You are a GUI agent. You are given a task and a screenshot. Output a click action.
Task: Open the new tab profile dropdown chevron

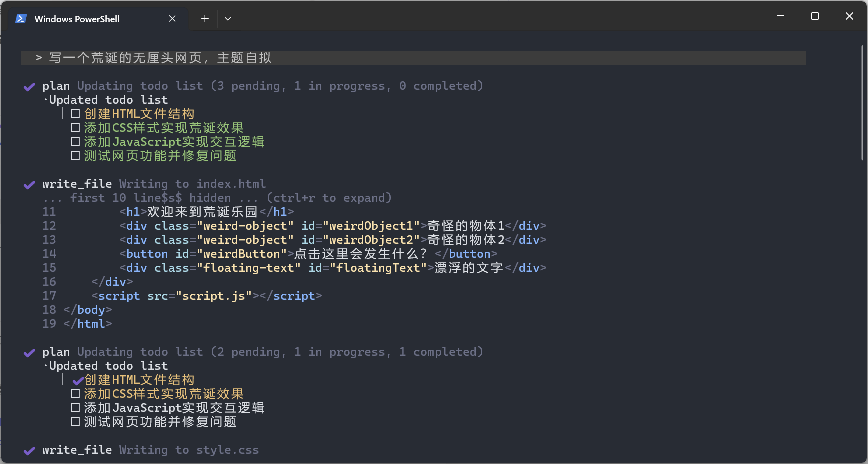click(x=228, y=19)
